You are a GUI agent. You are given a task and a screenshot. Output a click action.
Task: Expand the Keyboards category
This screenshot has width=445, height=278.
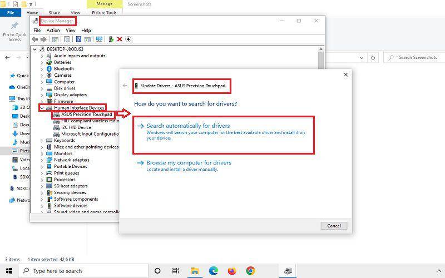[42, 141]
